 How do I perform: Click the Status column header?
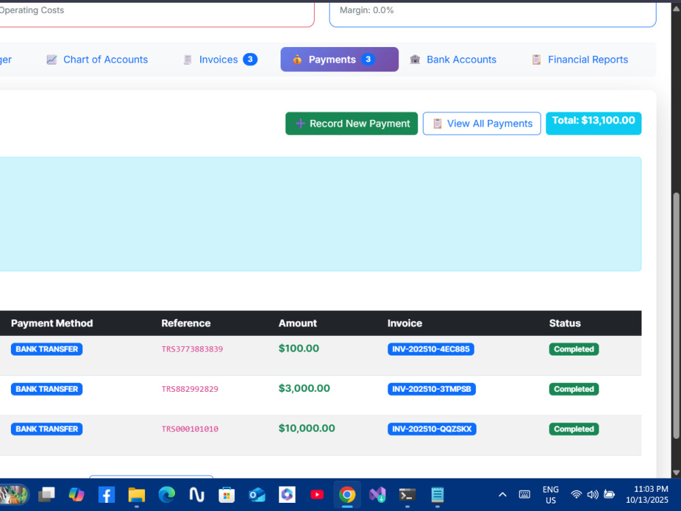coord(565,323)
